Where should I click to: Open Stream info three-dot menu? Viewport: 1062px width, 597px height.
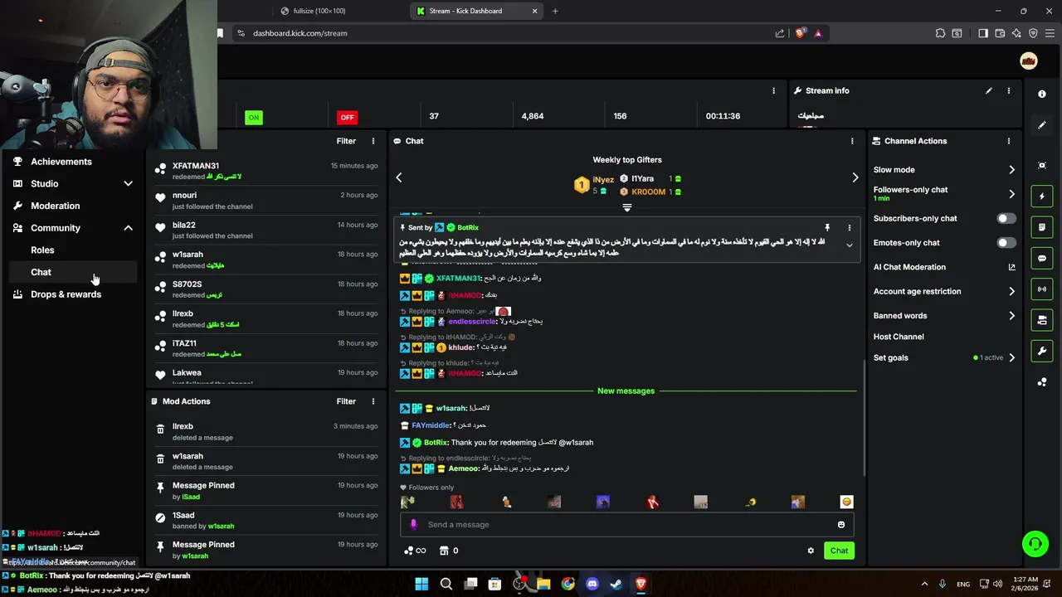pyautogui.click(x=1009, y=91)
